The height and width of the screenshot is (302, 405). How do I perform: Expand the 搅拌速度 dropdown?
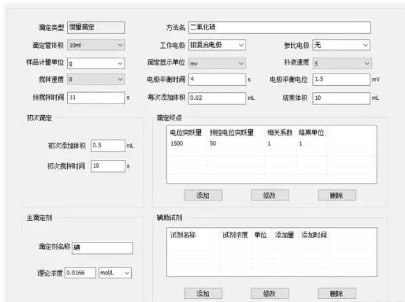pos(95,79)
